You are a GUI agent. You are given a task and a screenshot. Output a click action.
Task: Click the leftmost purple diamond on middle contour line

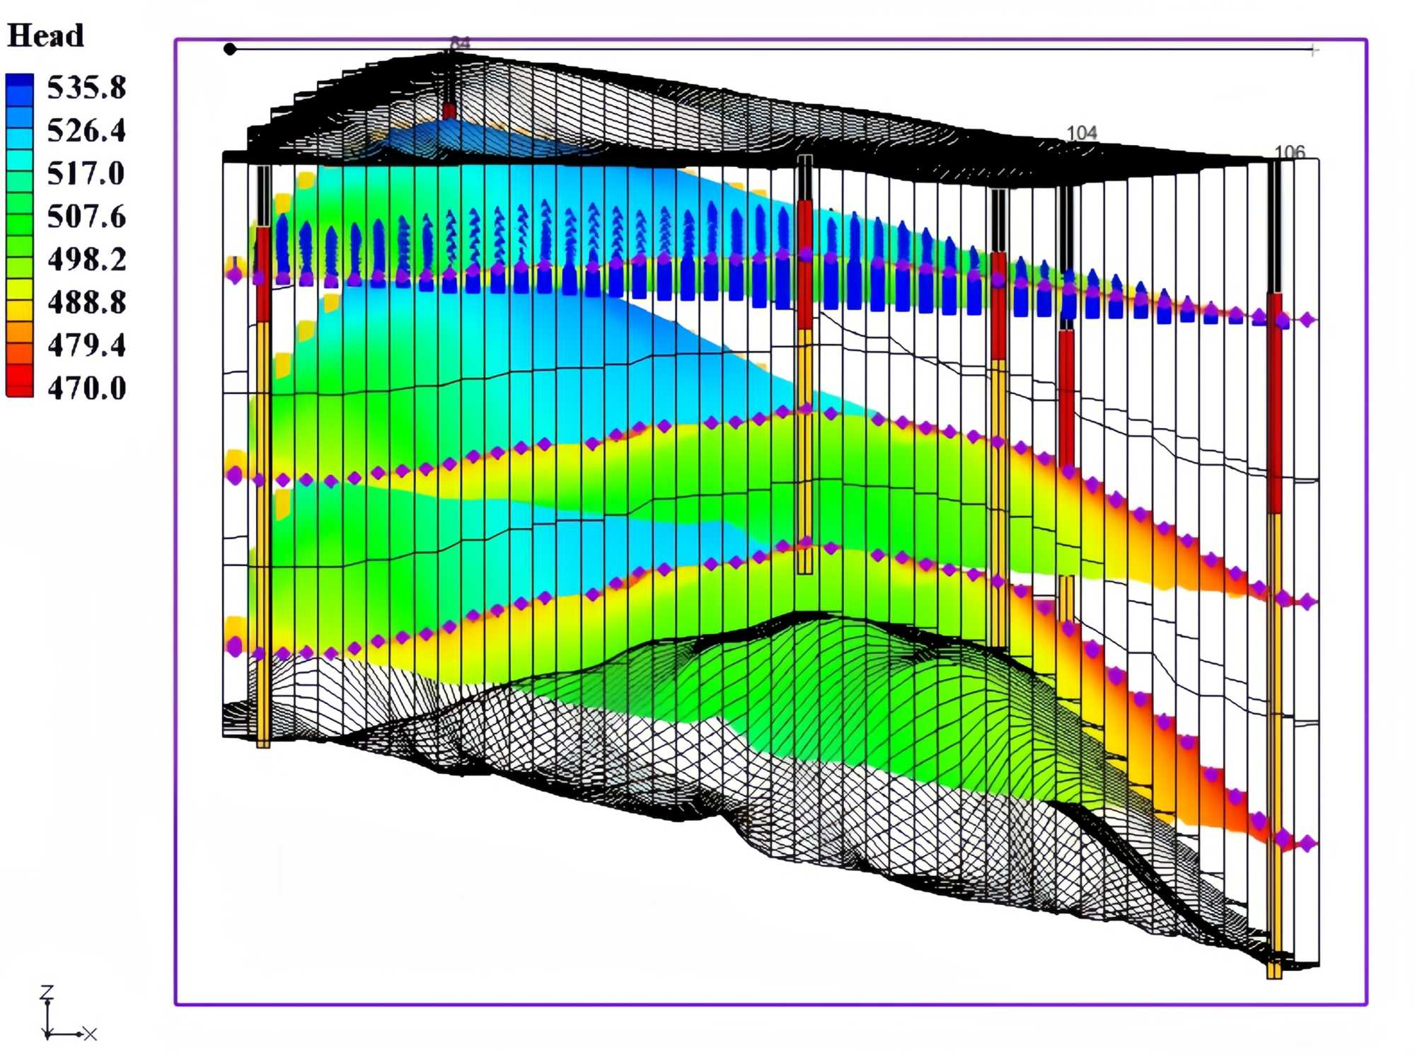235,475
